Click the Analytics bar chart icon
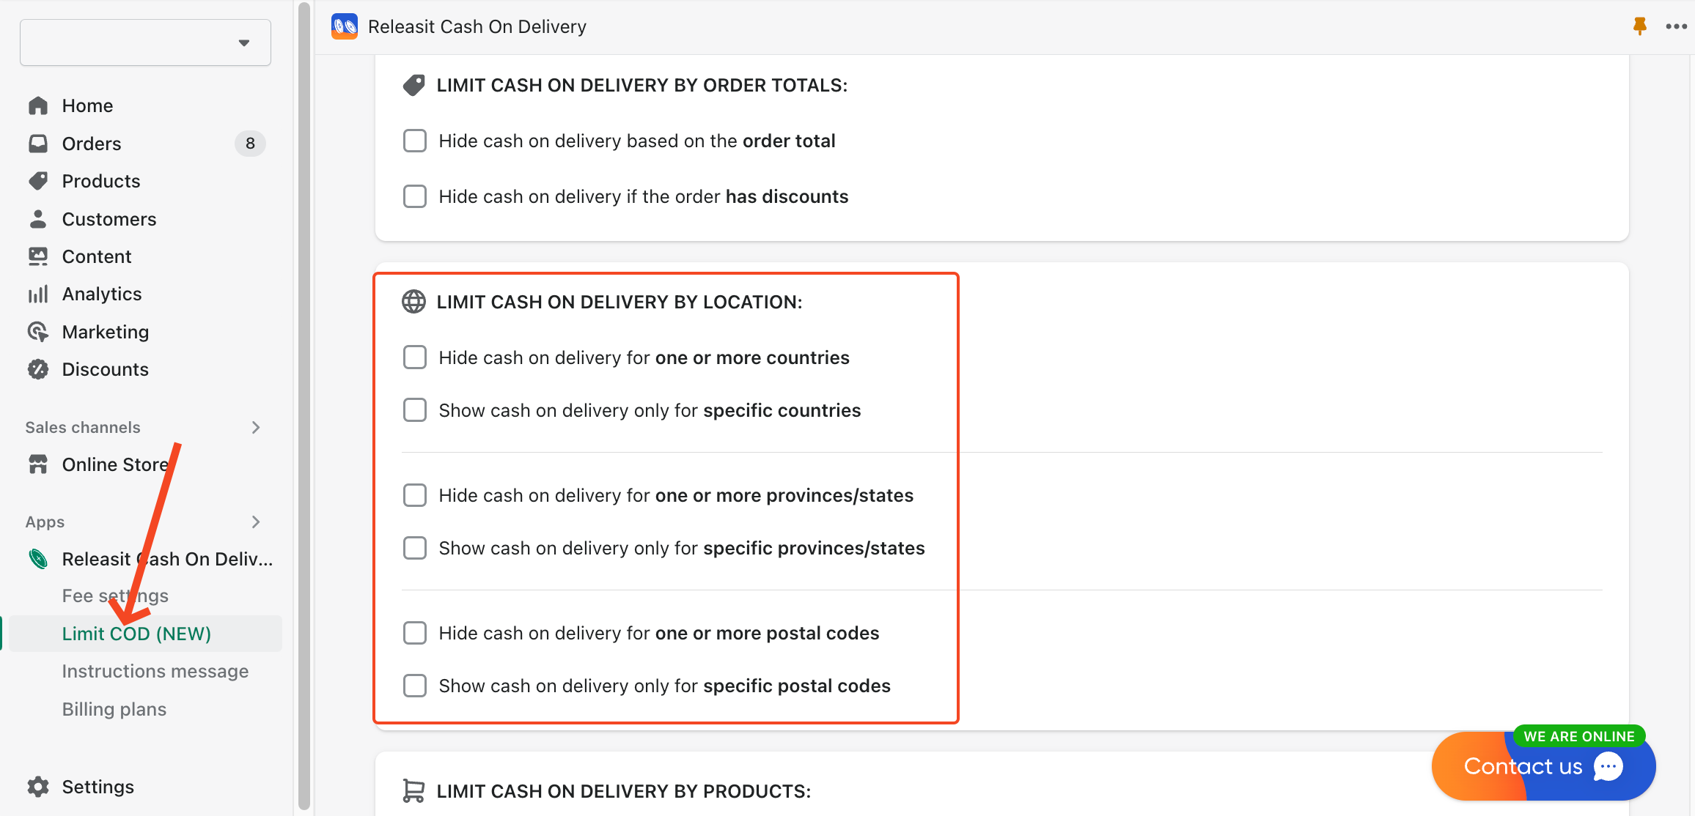The height and width of the screenshot is (816, 1695). point(38,294)
